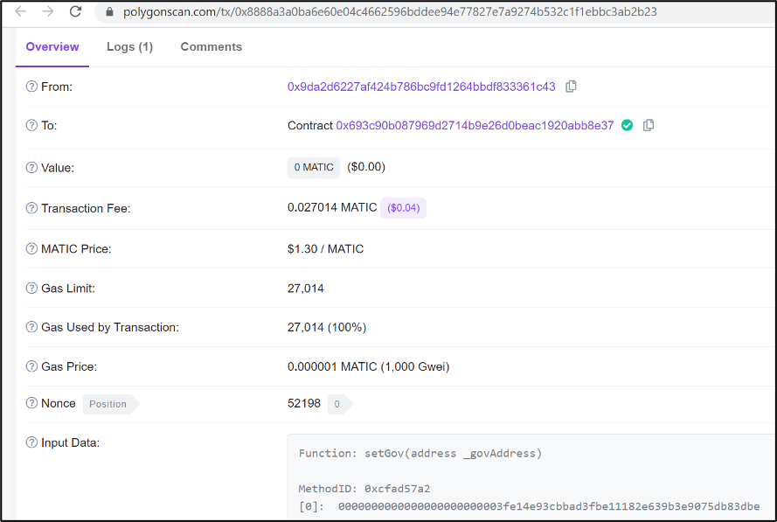This screenshot has width=777, height=522.
Task: Switch to the Overview tab
Action: click(x=52, y=46)
